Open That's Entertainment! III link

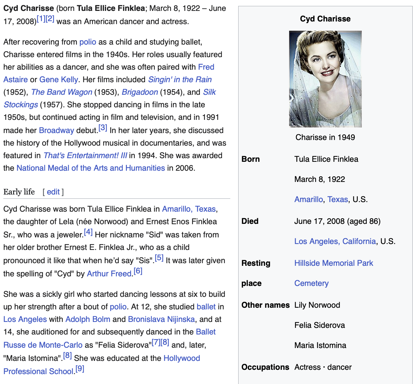tap(85, 156)
